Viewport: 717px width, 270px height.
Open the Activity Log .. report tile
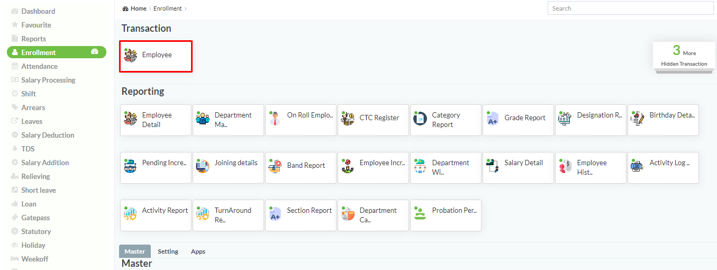pyautogui.click(x=663, y=168)
